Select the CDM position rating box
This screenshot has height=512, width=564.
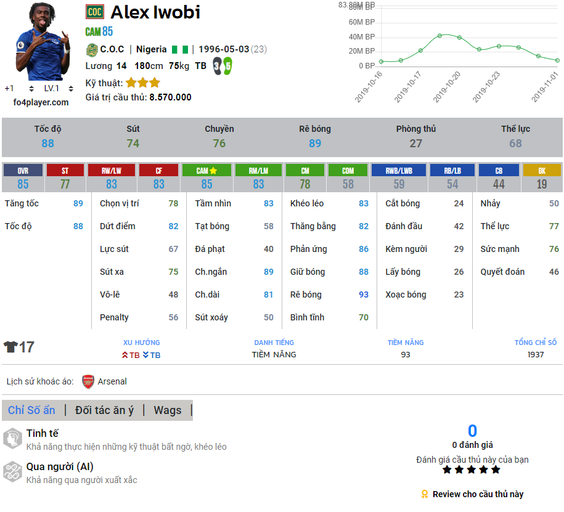(x=348, y=177)
